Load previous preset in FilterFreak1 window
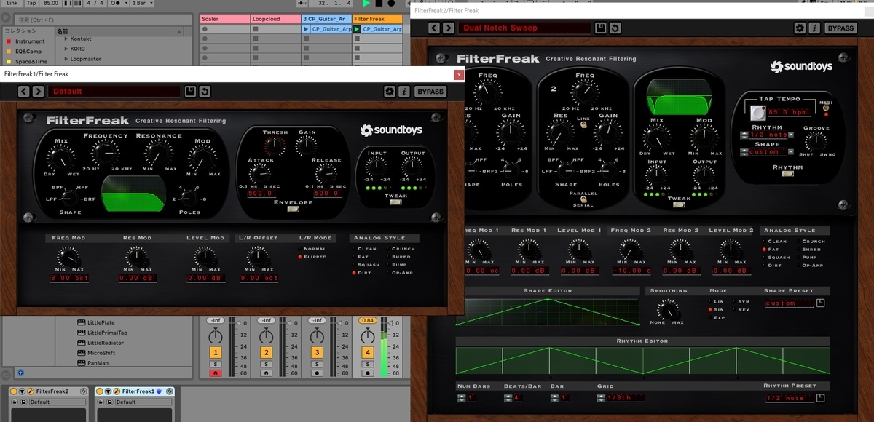The height and width of the screenshot is (422, 874). [23, 92]
